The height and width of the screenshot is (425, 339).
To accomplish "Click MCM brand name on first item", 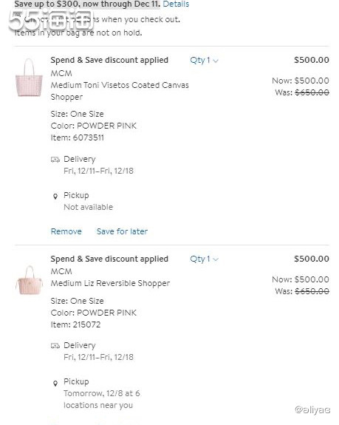I will [x=61, y=73].
